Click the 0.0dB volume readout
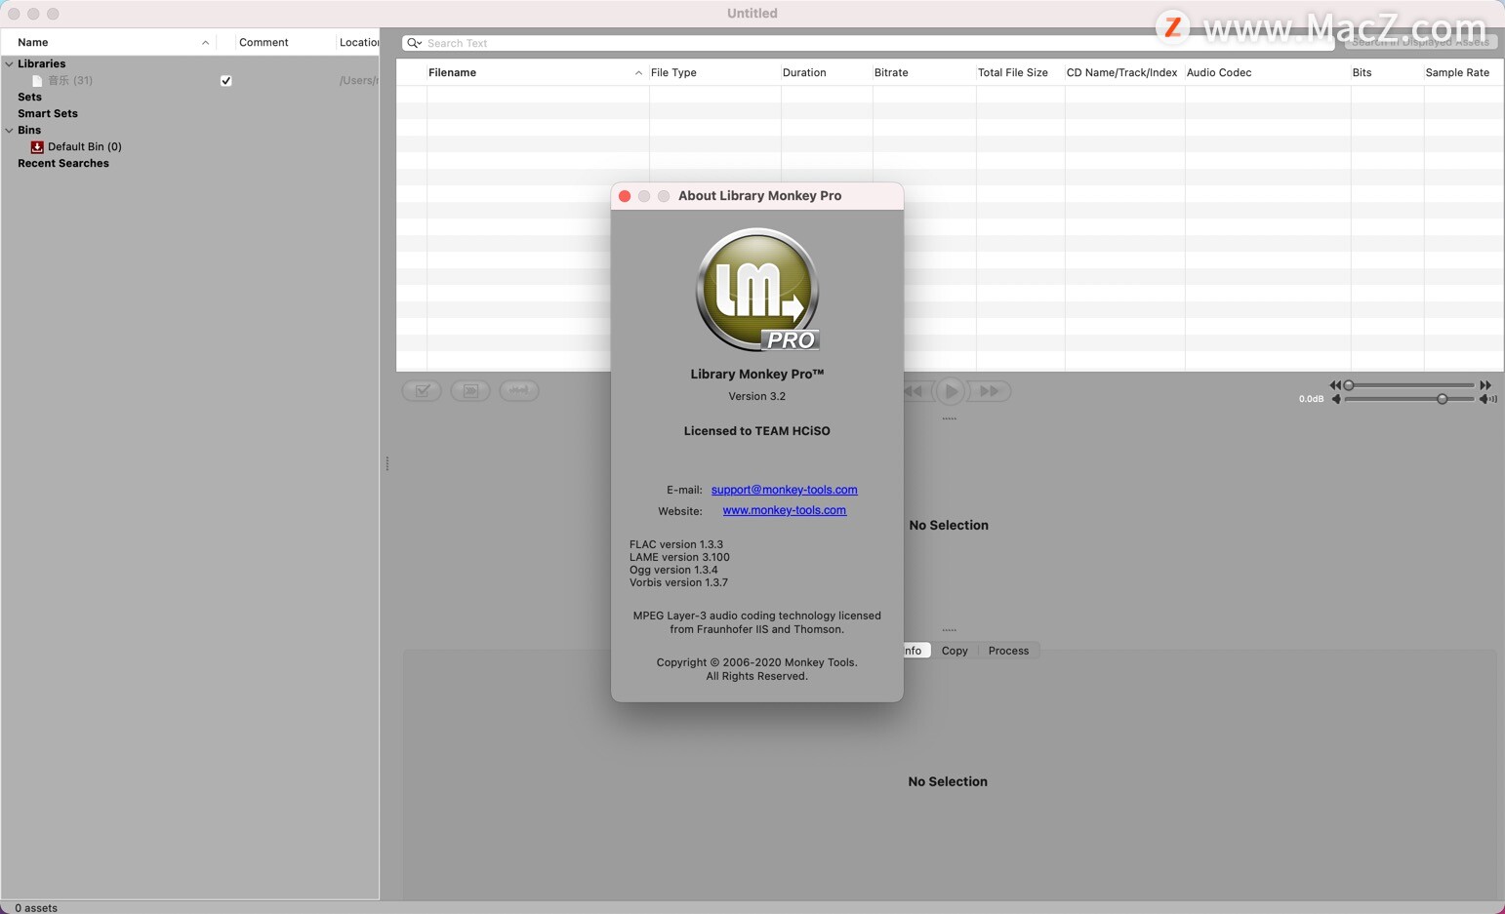 1311,399
